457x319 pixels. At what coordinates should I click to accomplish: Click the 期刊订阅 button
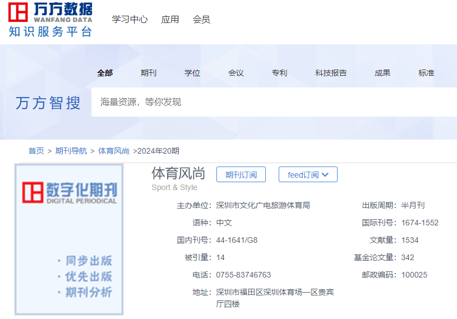(x=241, y=174)
